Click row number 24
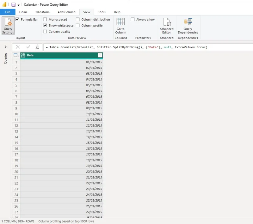Image resolution: width=253 pixels, height=224 pixels. click(x=16, y=195)
